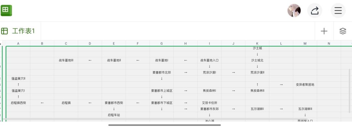Select column N header
This screenshot has width=352, height=129.
pyautogui.click(x=329, y=44)
